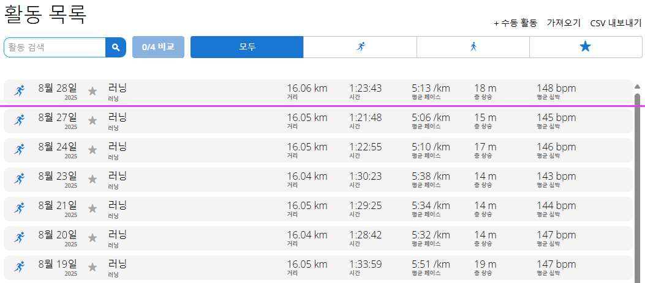Viewport: 645px width, 283px height.
Task: Click the 16.06 km distance value
Action: click(x=307, y=88)
